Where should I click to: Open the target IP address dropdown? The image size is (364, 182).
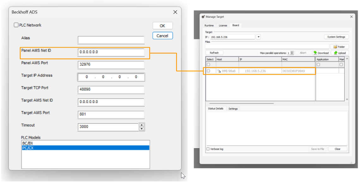(258, 37)
